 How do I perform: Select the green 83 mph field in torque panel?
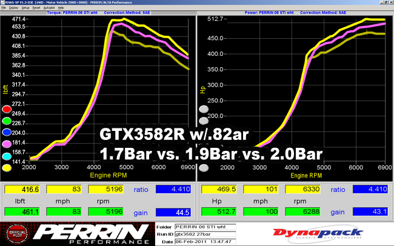click(64, 212)
